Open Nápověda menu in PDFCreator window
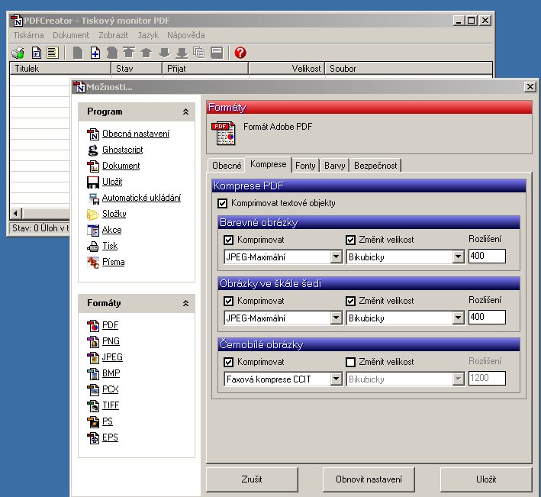Viewport: 541px width, 497px height. (x=186, y=35)
